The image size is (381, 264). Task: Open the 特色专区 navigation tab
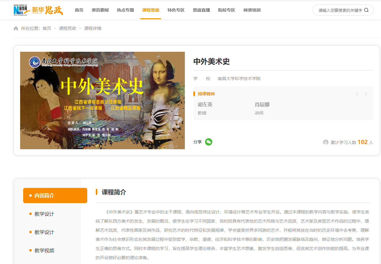176,10
